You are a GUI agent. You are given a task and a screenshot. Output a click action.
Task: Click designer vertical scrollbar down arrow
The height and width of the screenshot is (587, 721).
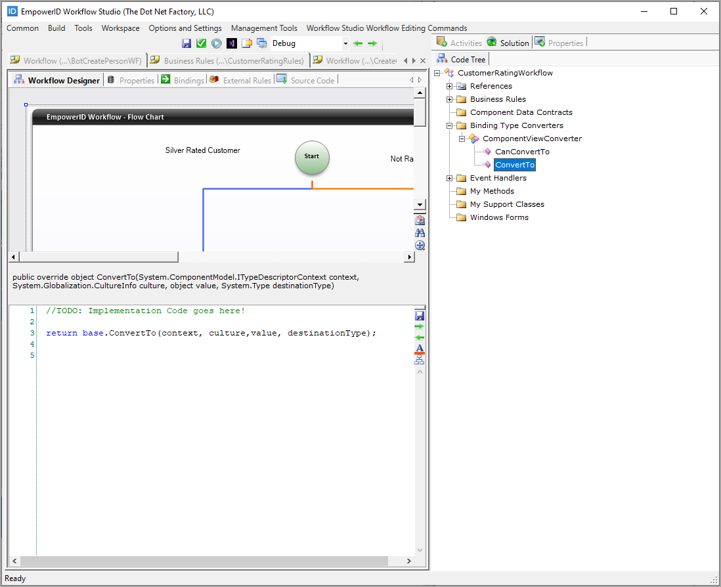coord(420,205)
